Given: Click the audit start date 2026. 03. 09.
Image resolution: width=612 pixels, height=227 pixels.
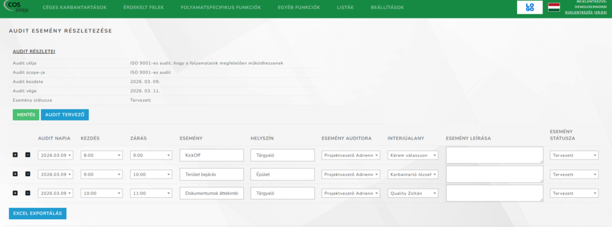Looking at the screenshot, I should tap(145, 81).
